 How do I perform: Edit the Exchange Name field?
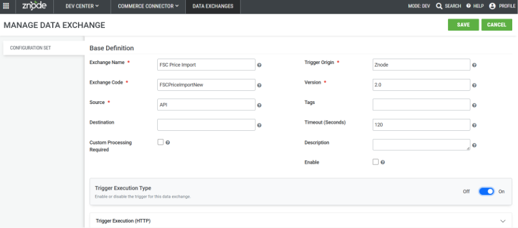(206, 65)
